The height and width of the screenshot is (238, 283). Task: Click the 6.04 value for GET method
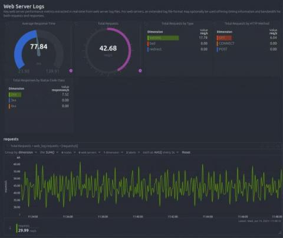[x=274, y=38]
